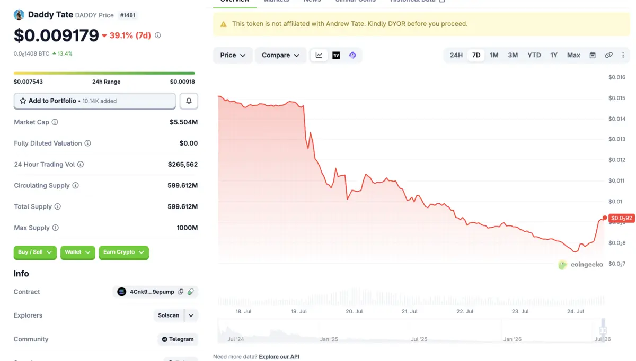The image size is (636, 361).
Task: Expand the Compare dropdown
Action: (x=280, y=55)
